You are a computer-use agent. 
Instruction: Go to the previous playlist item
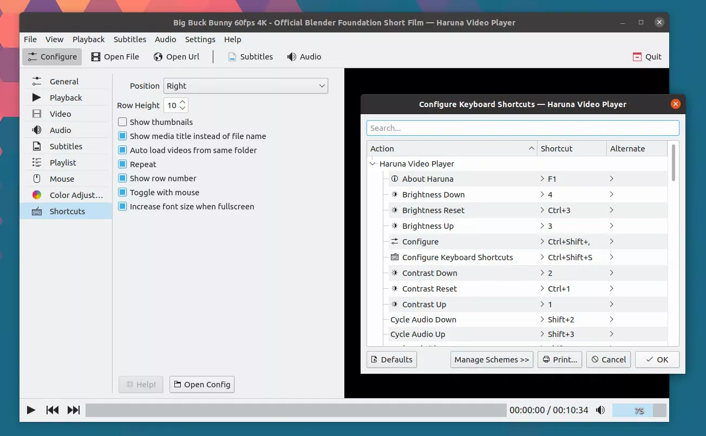(53, 410)
